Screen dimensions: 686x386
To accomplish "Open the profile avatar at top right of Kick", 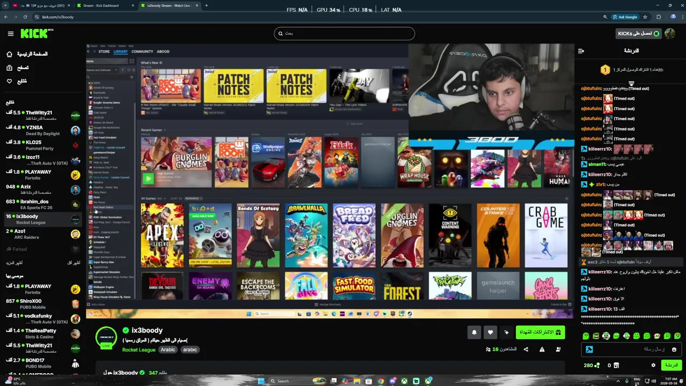I will coord(669,33).
